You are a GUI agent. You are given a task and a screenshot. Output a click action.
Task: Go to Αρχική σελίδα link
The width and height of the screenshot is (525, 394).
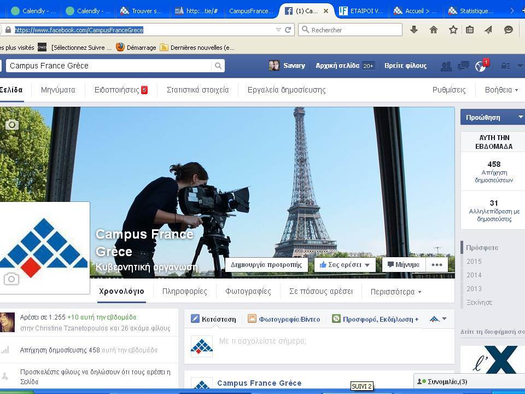coord(337,66)
